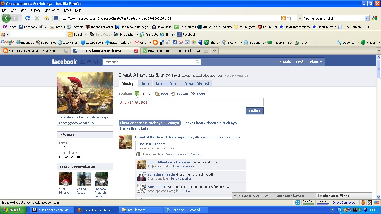Viewport: 381px width, 214px height.
Task: Click Beranda in Facebook header
Action: click(x=284, y=62)
